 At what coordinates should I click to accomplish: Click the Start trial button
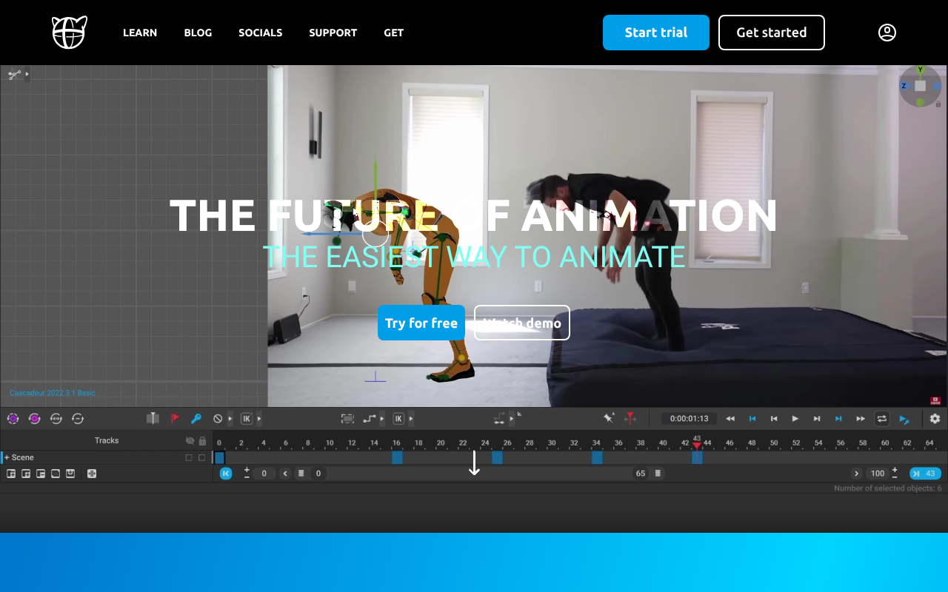[655, 33]
